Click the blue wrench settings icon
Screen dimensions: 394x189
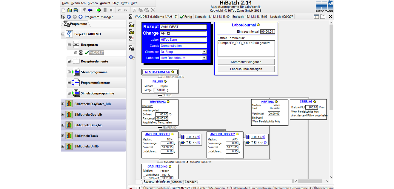click(x=90, y=10)
